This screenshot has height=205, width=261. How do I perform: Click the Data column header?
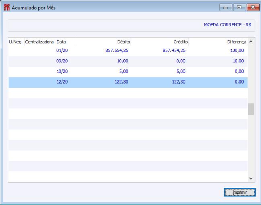click(65, 42)
